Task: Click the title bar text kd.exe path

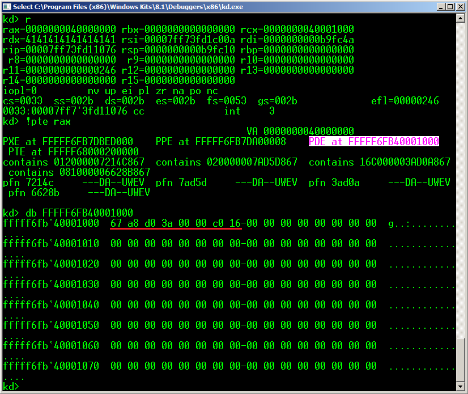Action: (x=128, y=7)
